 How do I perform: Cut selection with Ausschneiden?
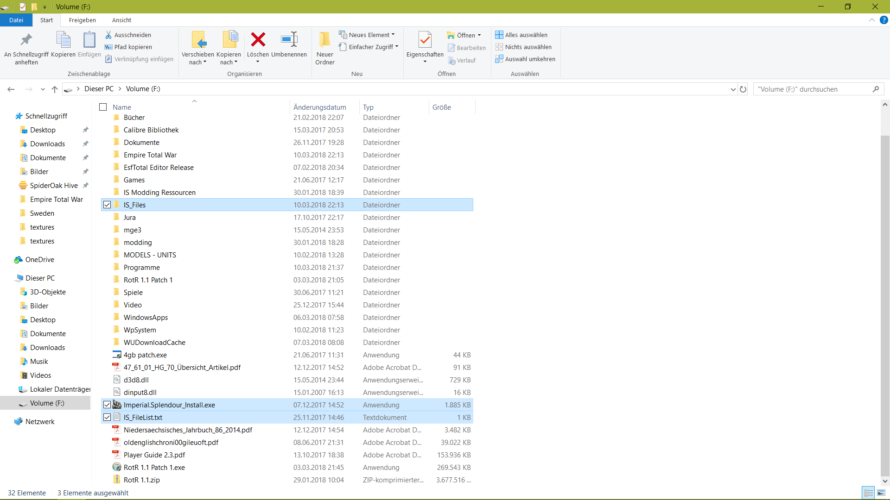point(128,35)
